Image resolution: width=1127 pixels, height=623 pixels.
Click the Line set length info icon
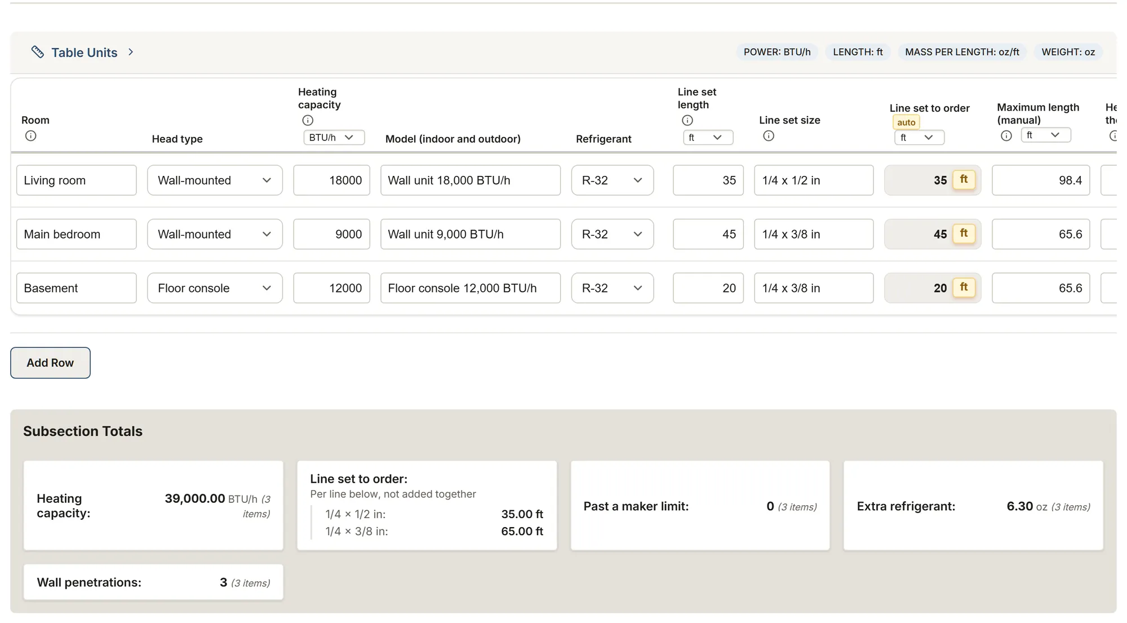tap(687, 120)
